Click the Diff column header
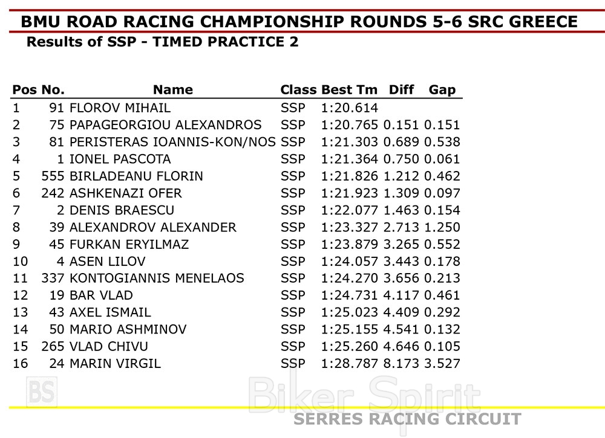This screenshot has height=438, width=605. (x=401, y=90)
